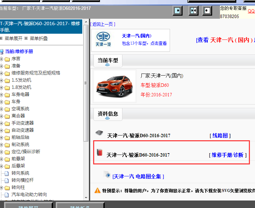Open 天津一汽 电路图全集 link
The width and height of the screenshot is (255, 208).
(138, 176)
